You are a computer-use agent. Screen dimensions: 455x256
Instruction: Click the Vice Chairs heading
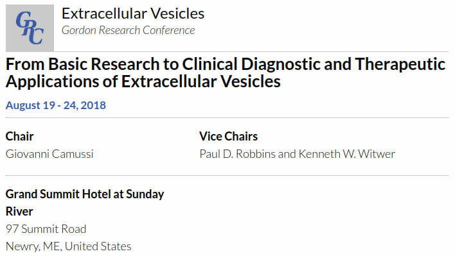[x=228, y=137]
